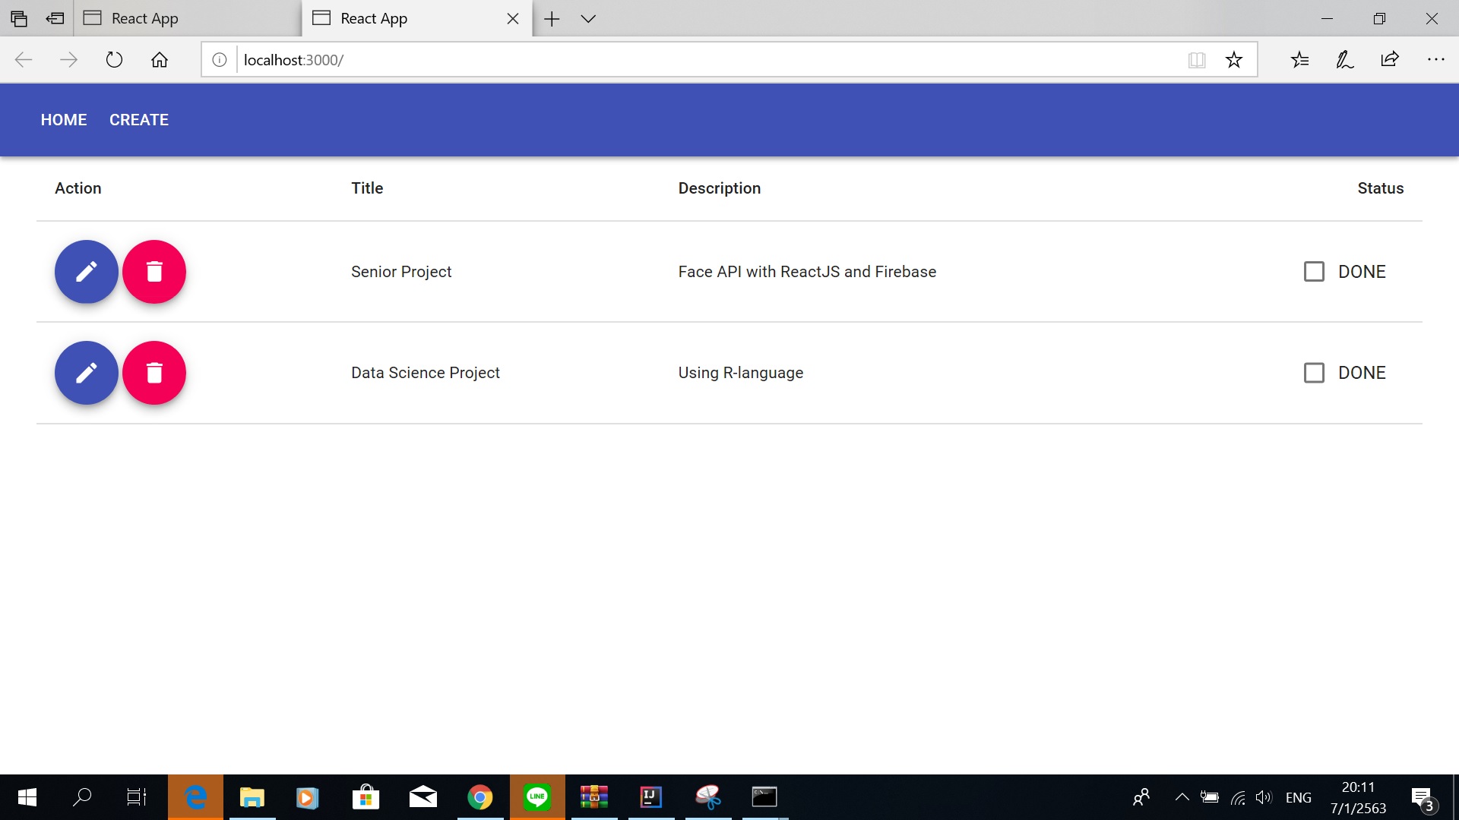Open Microsoft Edge from taskbar
Screen dimensions: 1459x820
click(x=196, y=797)
